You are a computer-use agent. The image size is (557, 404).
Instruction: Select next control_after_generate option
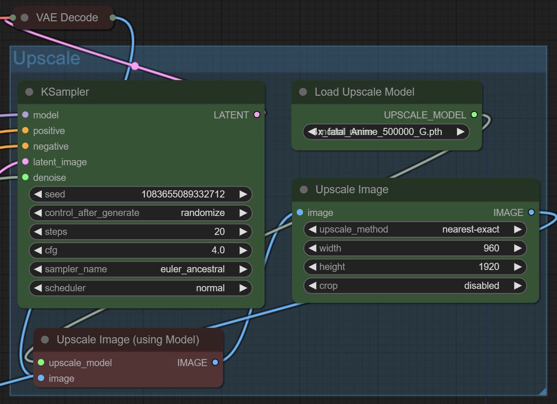pyautogui.click(x=243, y=213)
